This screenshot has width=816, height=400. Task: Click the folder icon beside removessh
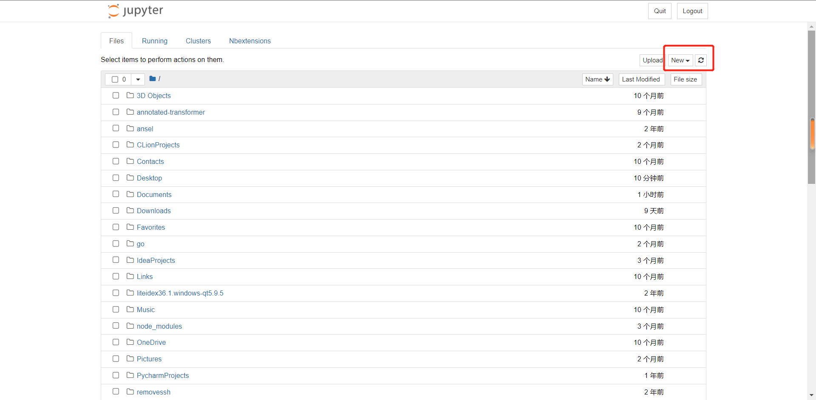[x=130, y=392]
